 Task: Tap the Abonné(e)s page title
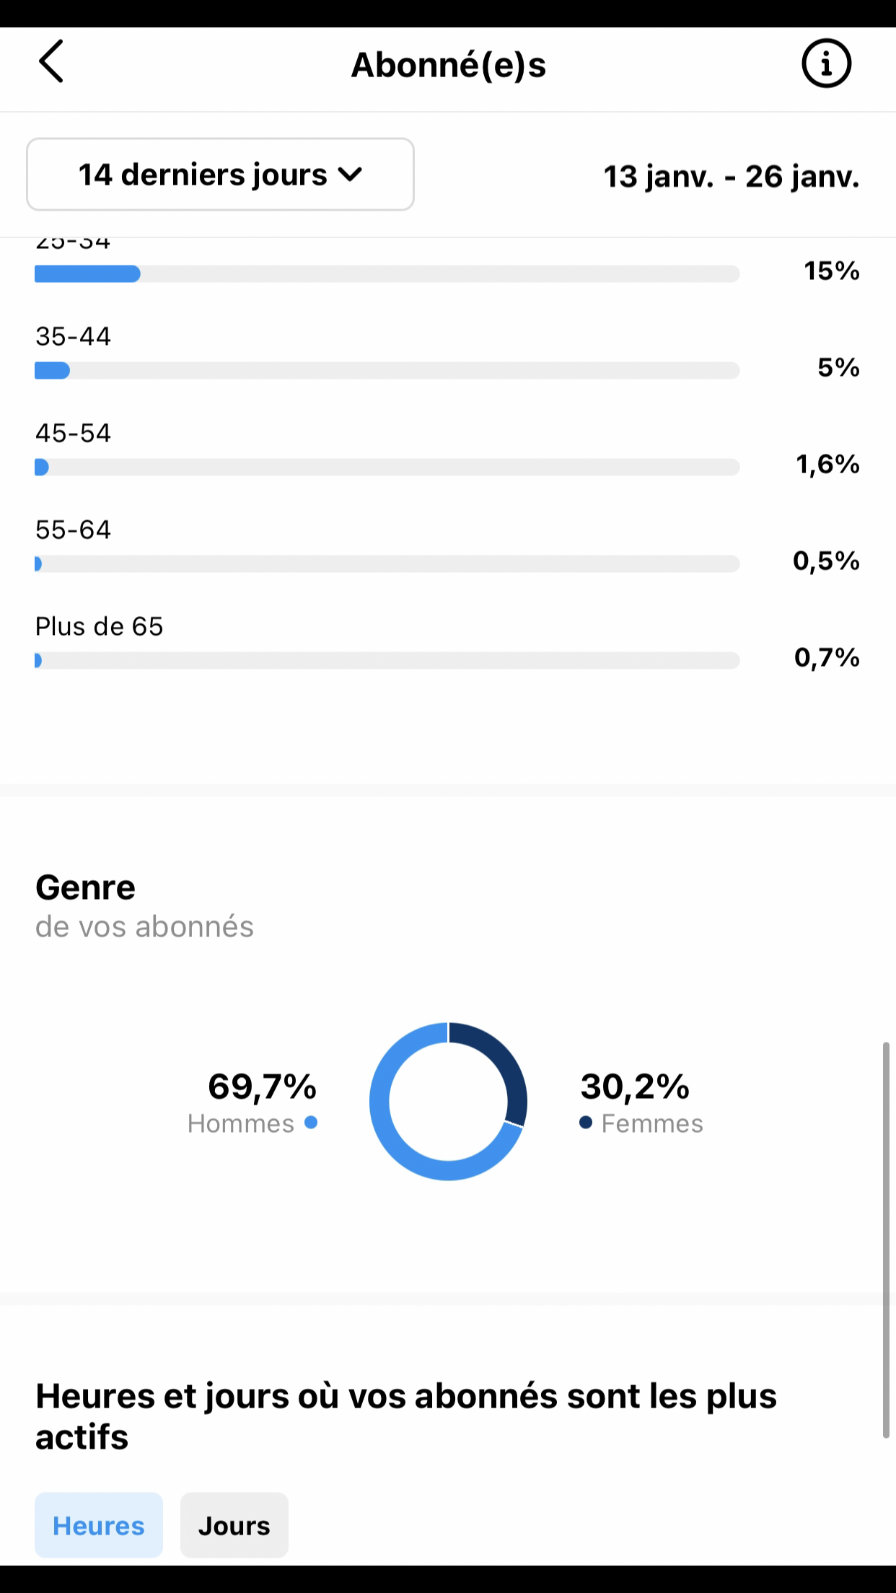point(448,65)
